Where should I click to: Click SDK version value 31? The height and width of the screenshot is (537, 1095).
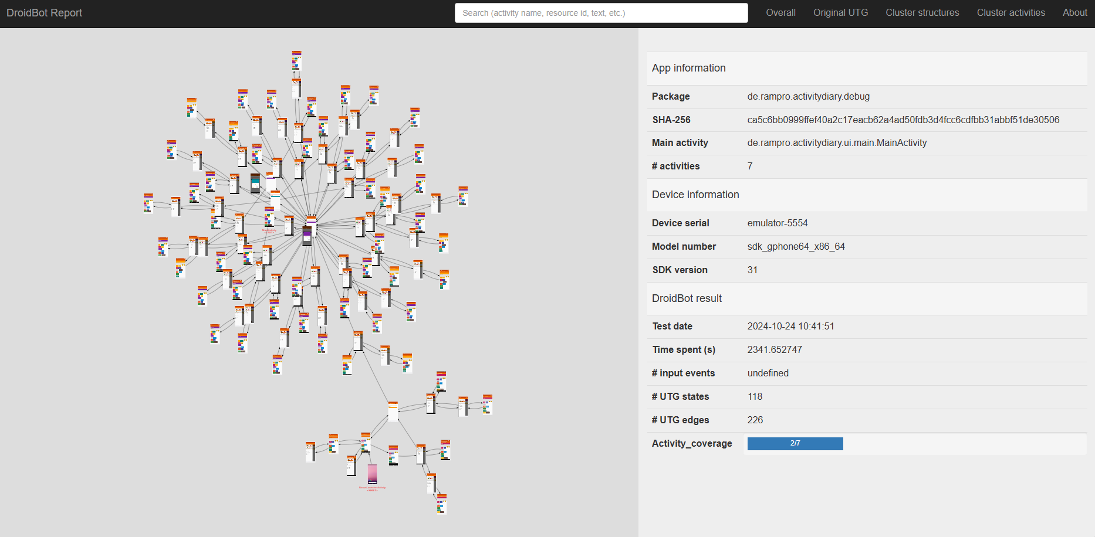point(752,270)
